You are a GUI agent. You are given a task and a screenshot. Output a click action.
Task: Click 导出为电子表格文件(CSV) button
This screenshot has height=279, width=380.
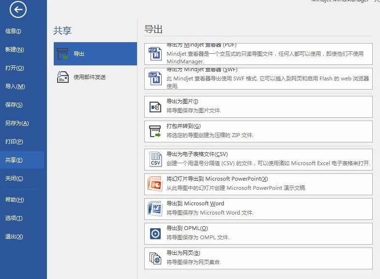(x=258, y=159)
